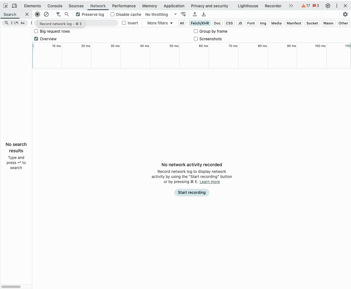Image resolution: width=351 pixels, height=289 pixels.
Task: Toggle the network filter funnel icon
Action: coord(58,14)
